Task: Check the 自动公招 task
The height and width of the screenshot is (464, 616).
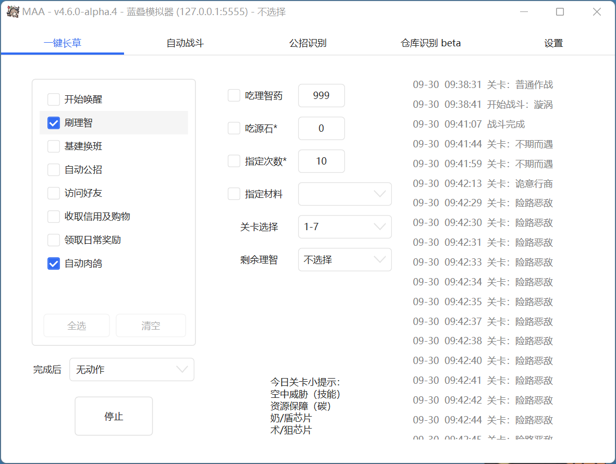Action: (x=53, y=169)
